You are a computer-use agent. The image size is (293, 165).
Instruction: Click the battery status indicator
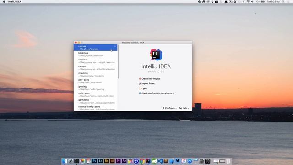point(260,2)
